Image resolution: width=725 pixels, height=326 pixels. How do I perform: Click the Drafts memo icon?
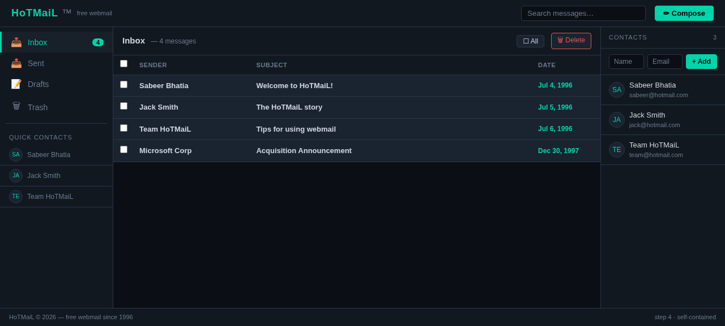pyautogui.click(x=16, y=84)
